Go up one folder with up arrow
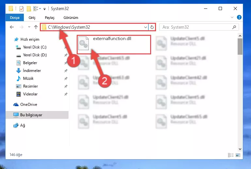The image size is (251, 169). coord(36,27)
